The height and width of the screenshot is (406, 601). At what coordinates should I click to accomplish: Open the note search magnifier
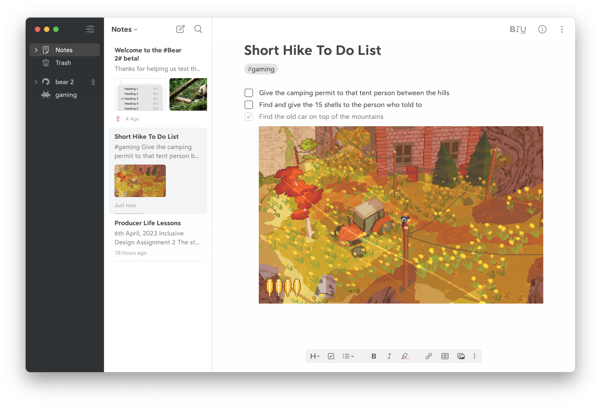(x=198, y=29)
